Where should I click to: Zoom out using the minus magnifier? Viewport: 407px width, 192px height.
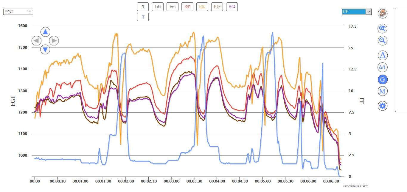(x=382, y=40)
